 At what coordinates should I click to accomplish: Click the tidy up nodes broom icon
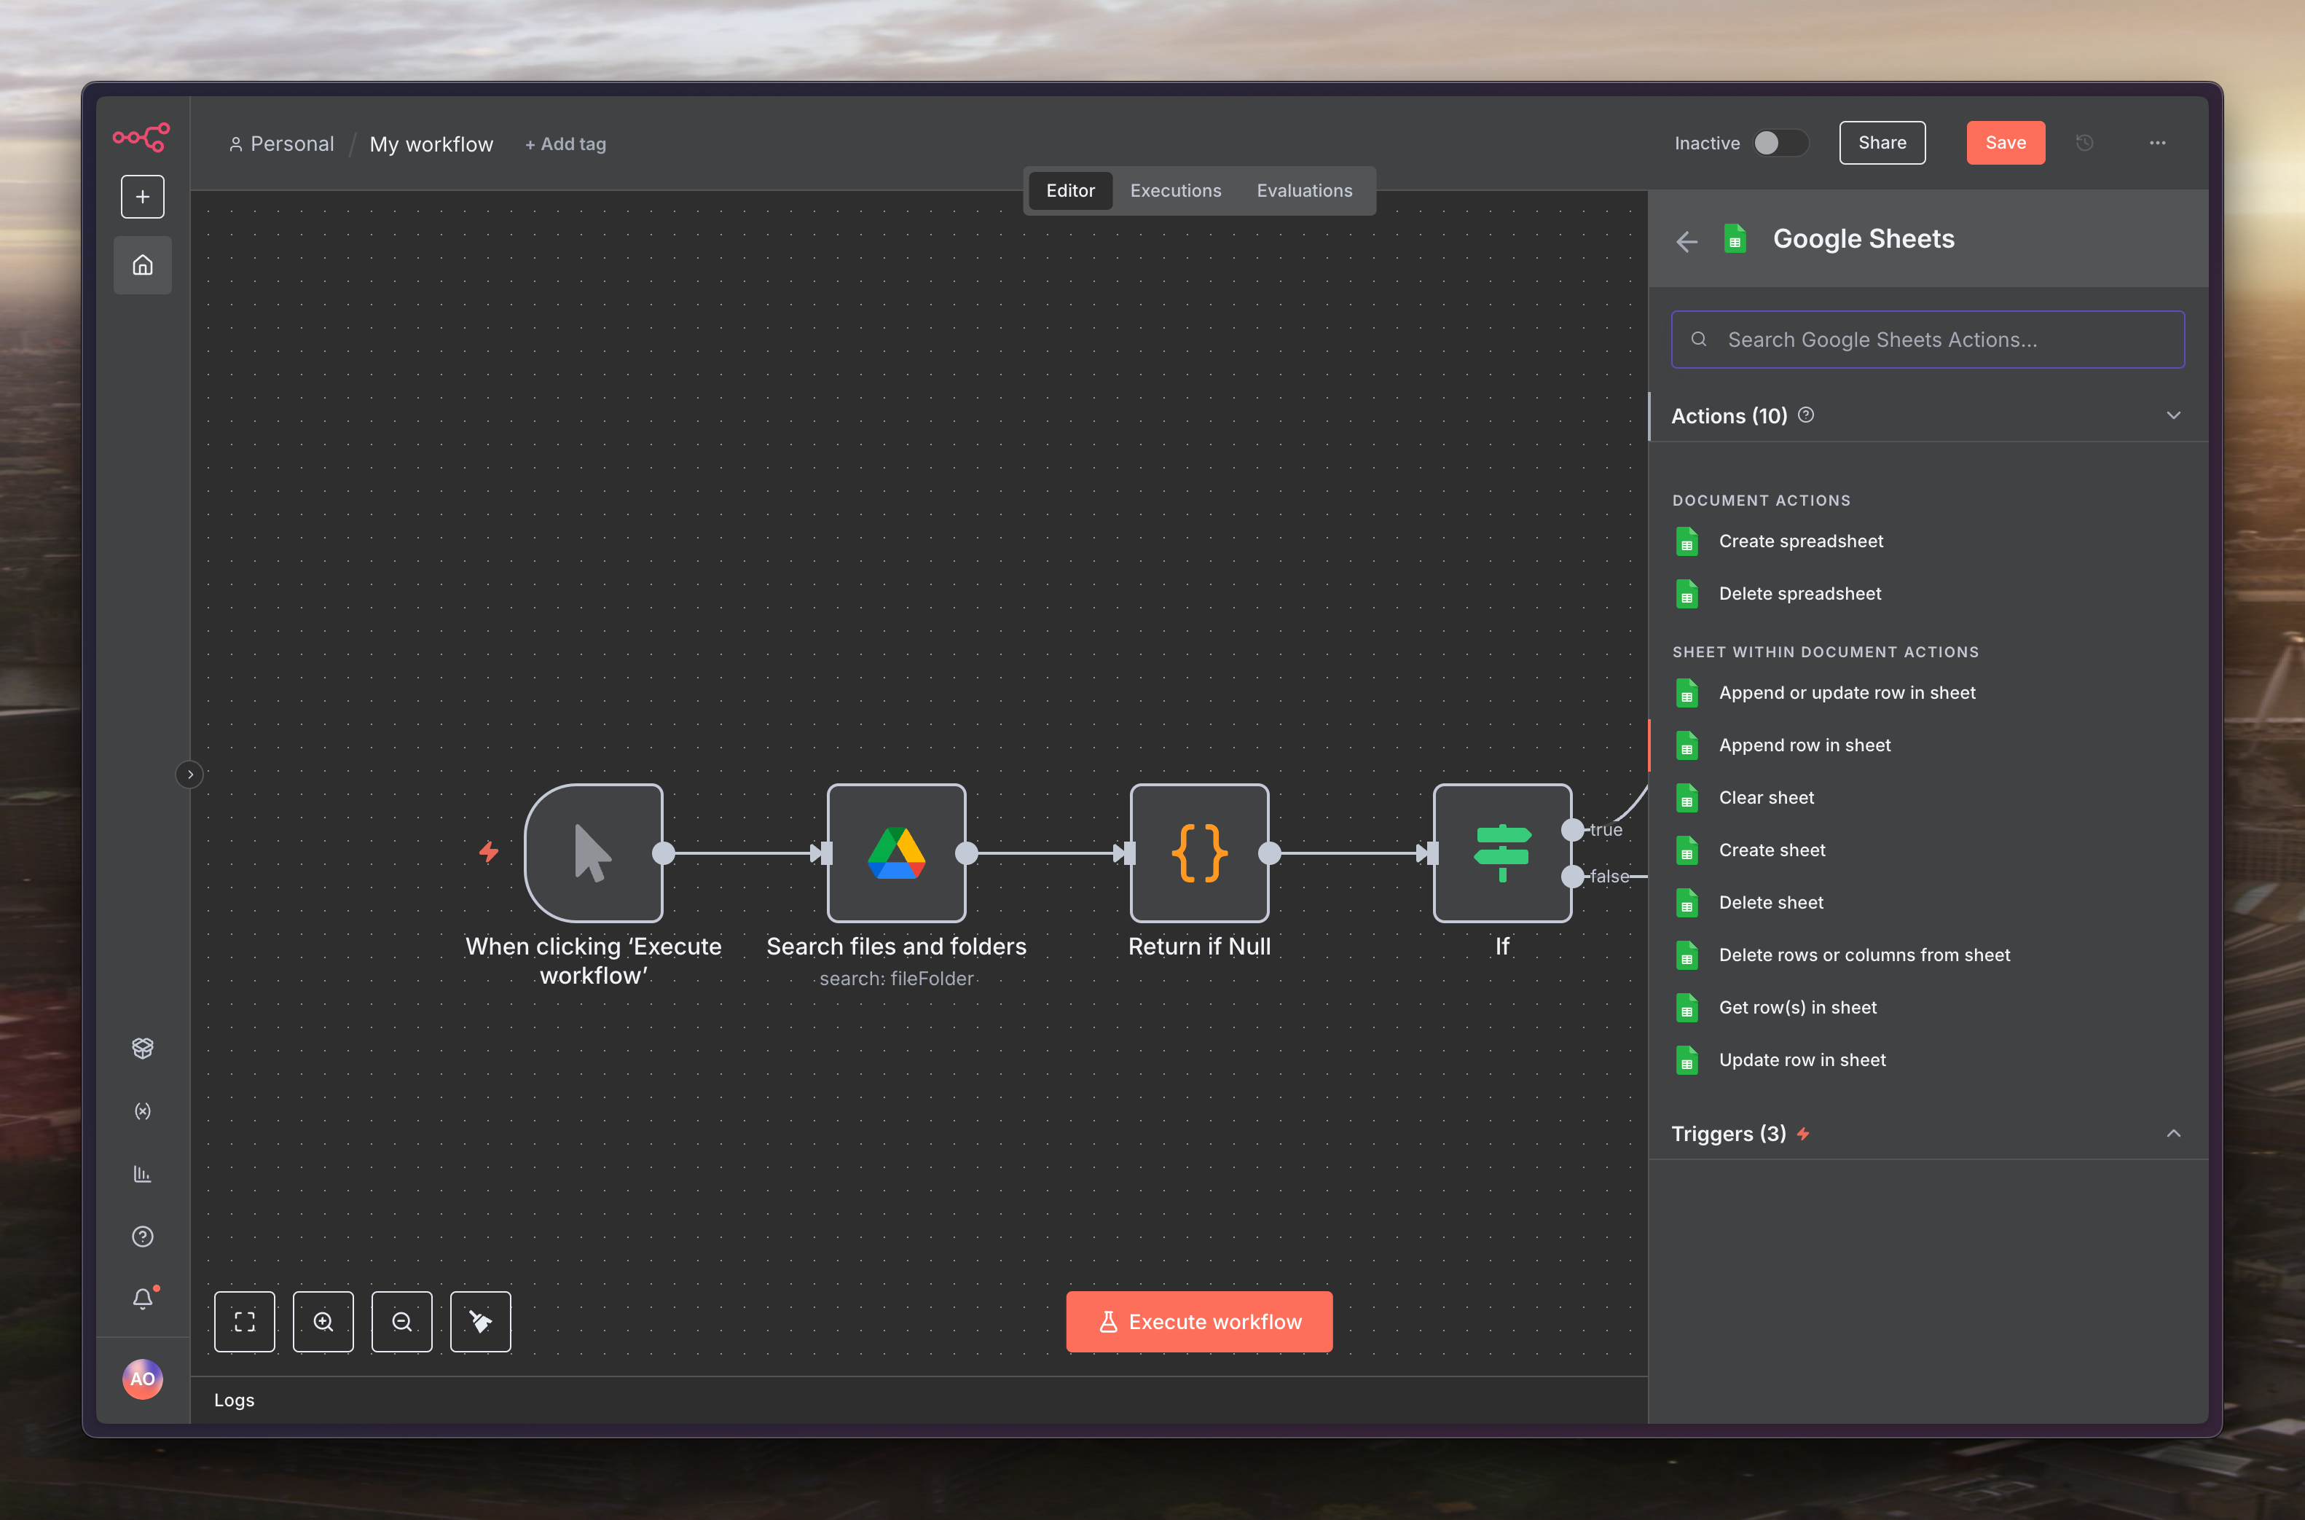pos(481,1321)
